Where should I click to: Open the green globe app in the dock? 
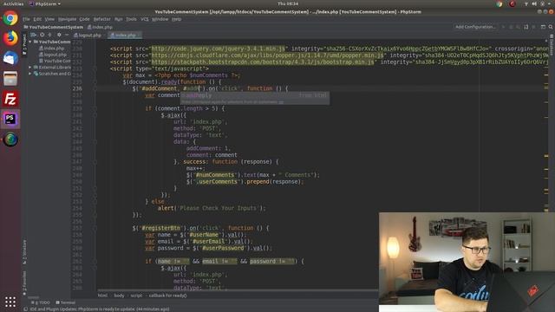(10, 140)
